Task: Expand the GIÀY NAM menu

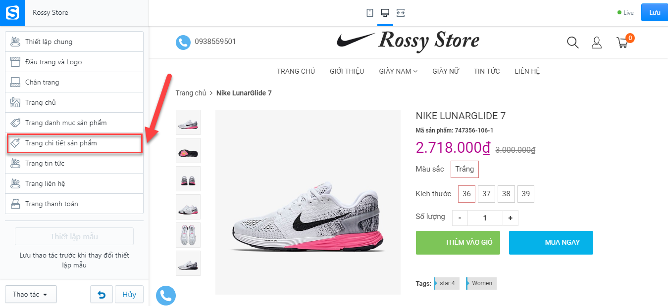Action: point(398,71)
